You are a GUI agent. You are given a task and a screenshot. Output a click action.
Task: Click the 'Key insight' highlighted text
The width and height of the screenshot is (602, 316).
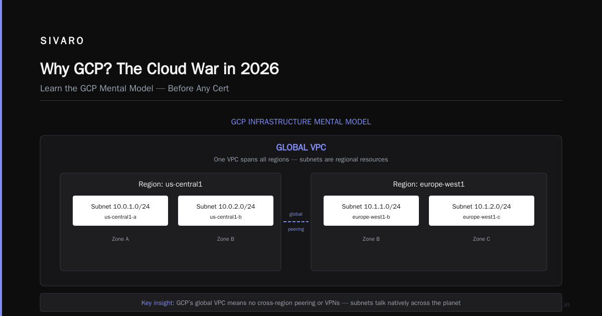pos(158,303)
